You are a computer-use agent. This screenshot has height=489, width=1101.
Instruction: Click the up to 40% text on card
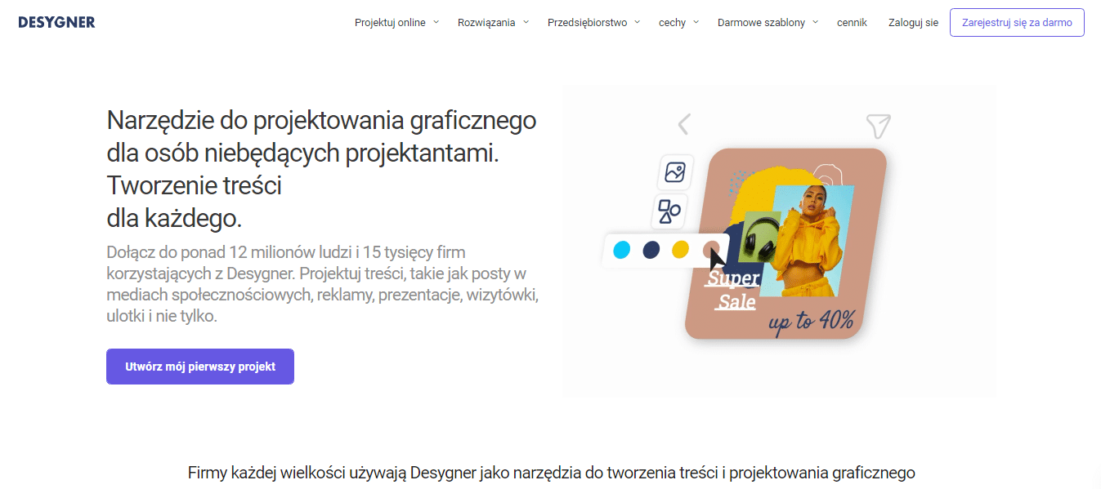812,321
